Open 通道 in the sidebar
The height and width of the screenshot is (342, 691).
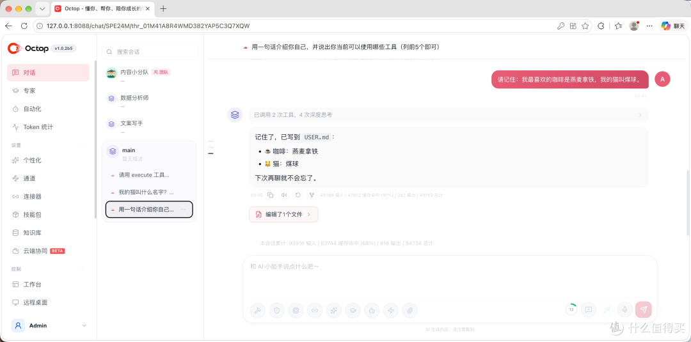click(48, 178)
